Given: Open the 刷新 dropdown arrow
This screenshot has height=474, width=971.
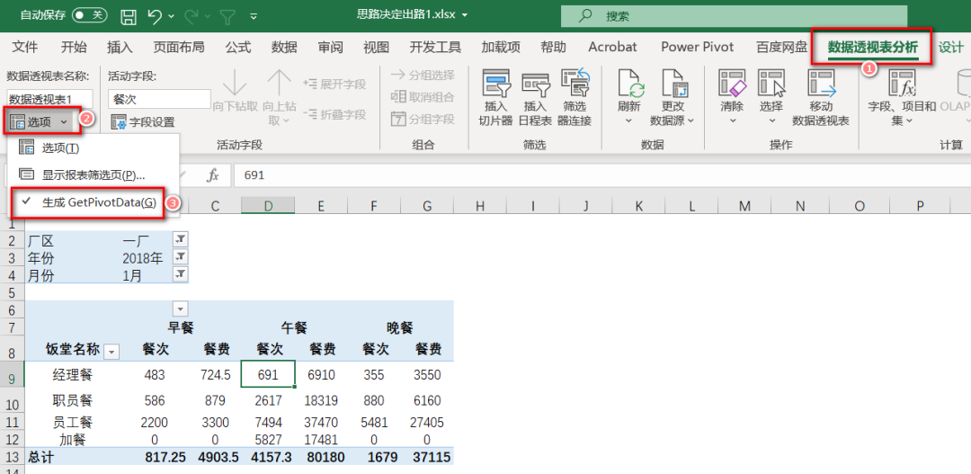Looking at the screenshot, I should coord(628,121).
